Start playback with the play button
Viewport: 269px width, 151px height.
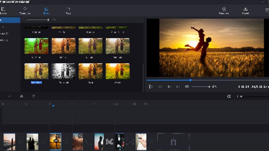(169, 87)
